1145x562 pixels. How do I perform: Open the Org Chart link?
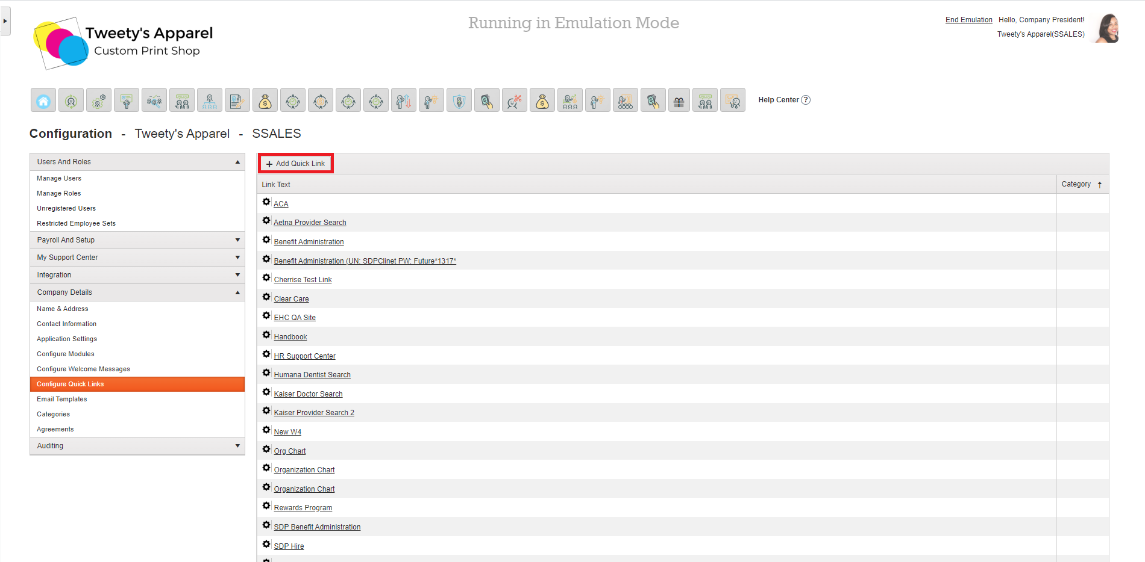pyautogui.click(x=290, y=451)
